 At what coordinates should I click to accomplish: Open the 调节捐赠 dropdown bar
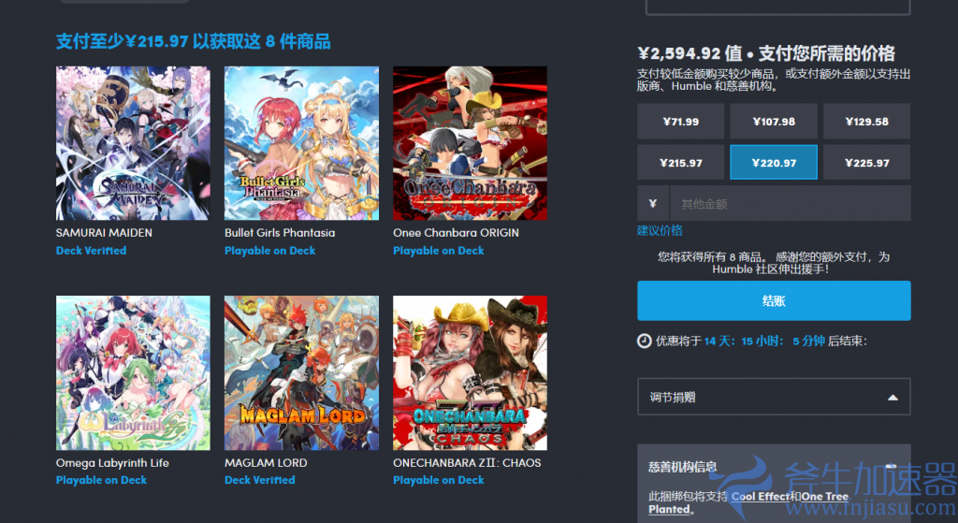click(774, 397)
